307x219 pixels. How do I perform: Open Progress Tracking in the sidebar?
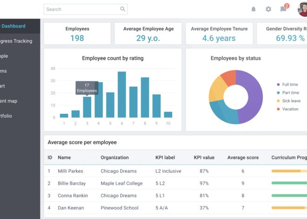20,41
